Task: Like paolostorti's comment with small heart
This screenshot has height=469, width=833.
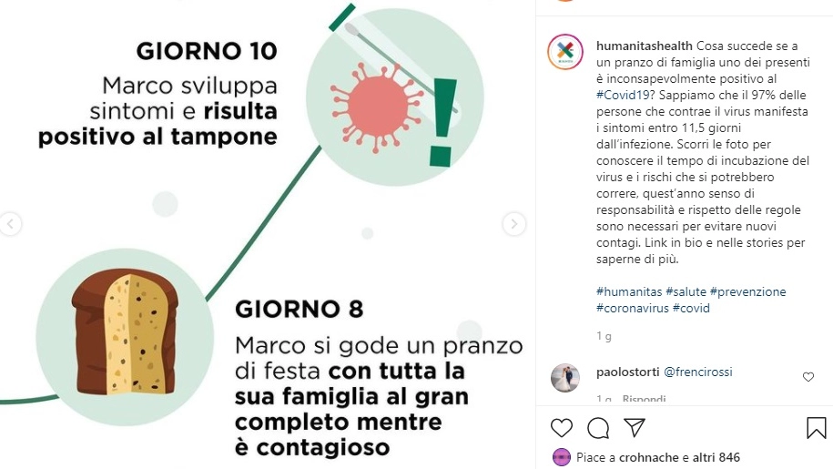Action: click(808, 377)
